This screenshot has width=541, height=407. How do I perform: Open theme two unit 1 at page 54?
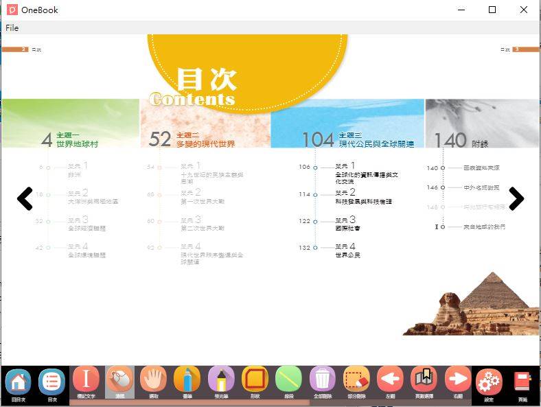pos(195,174)
